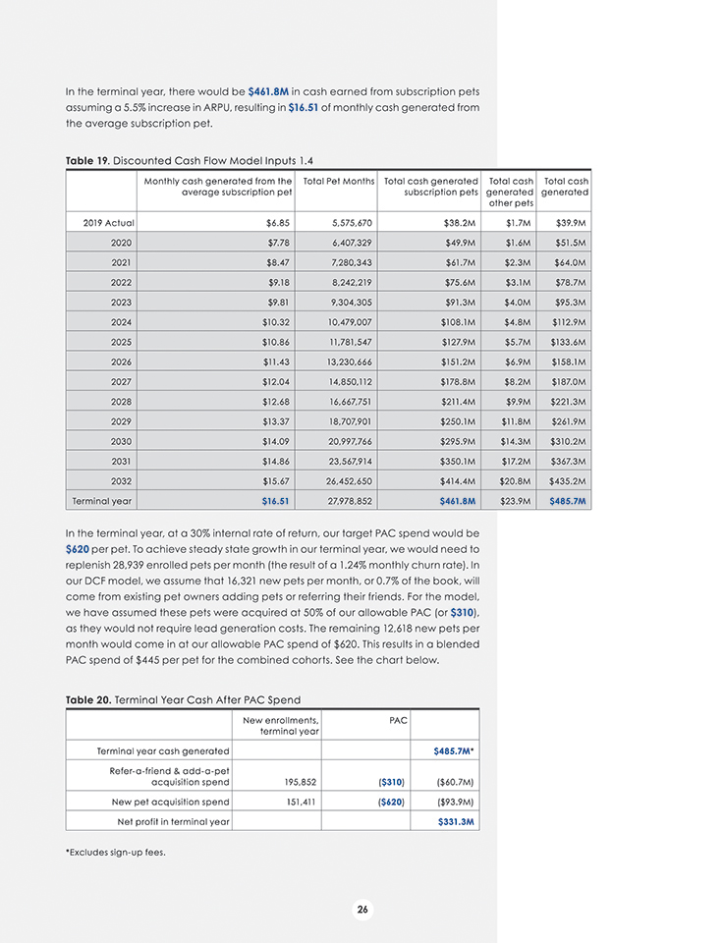
Task: Click the 27,978,852 pet months cell
Action: pos(339,501)
